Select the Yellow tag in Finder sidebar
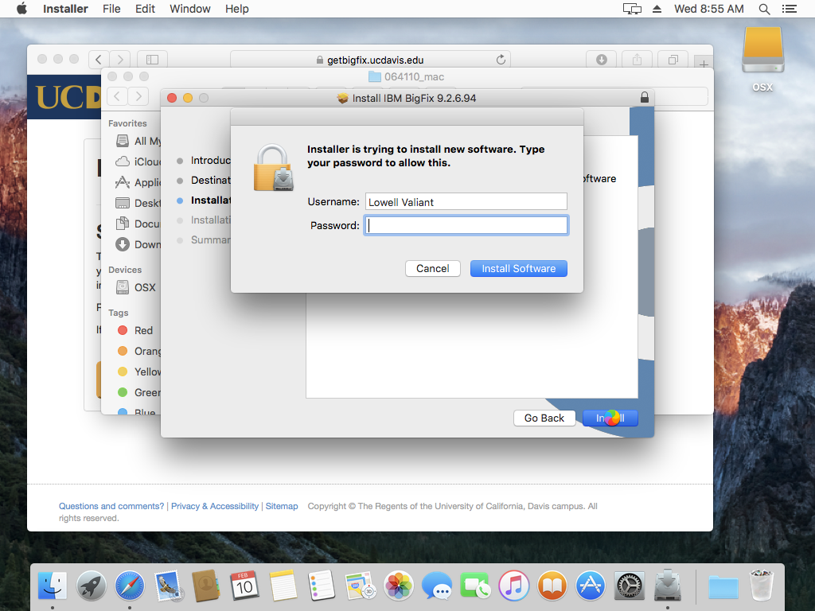815x611 pixels. coord(139,372)
